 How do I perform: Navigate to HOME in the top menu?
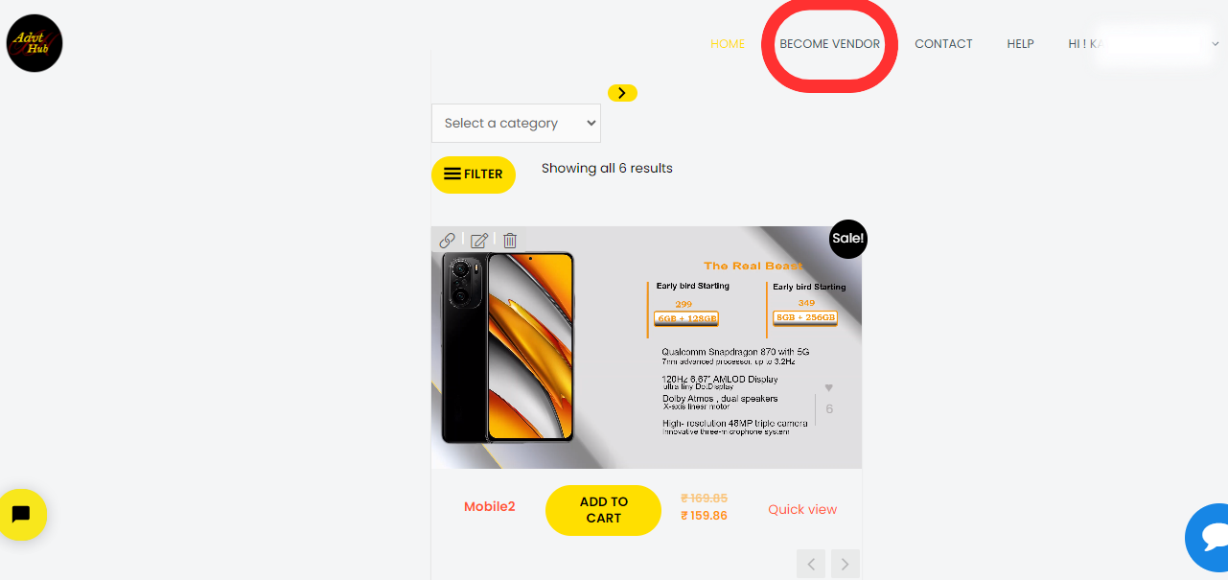728,44
